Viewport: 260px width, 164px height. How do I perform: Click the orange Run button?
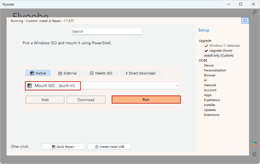click(146, 99)
